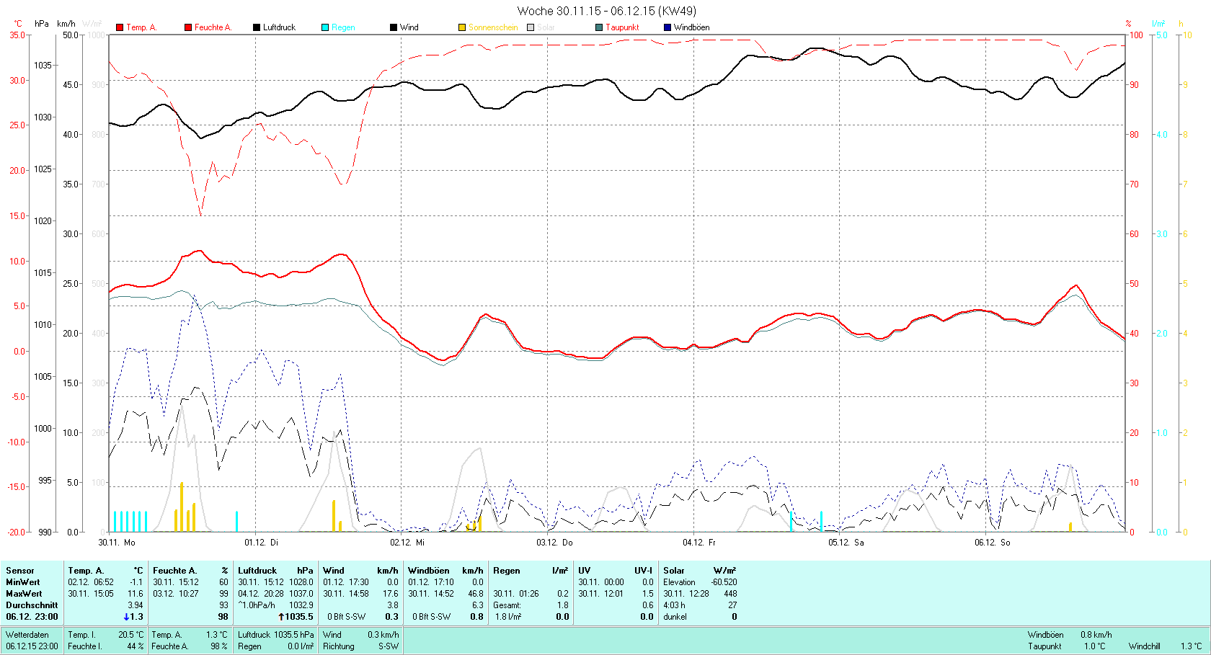The image size is (1211, 655).
Task: Click the 'MinWert' row label
Action: click(23, 582)
